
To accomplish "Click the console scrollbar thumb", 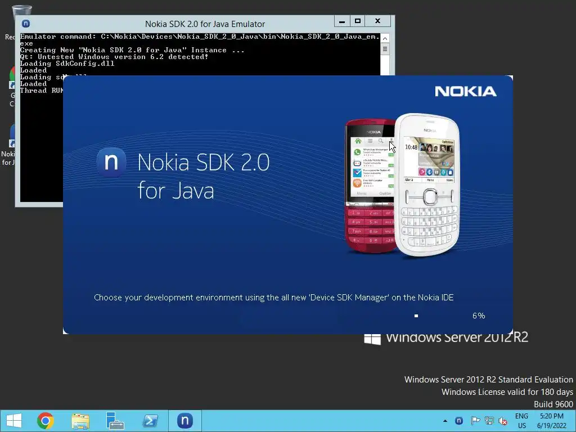I will [x=385, y=49].
